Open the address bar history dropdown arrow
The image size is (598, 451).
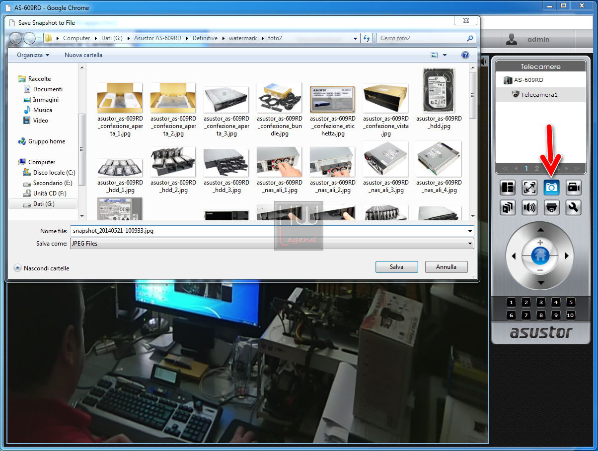pyautogui.click(x=355, y=38)
